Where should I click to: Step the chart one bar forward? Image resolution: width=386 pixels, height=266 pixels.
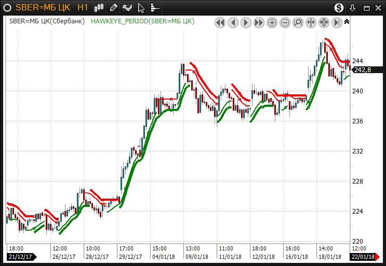[246, 22]
